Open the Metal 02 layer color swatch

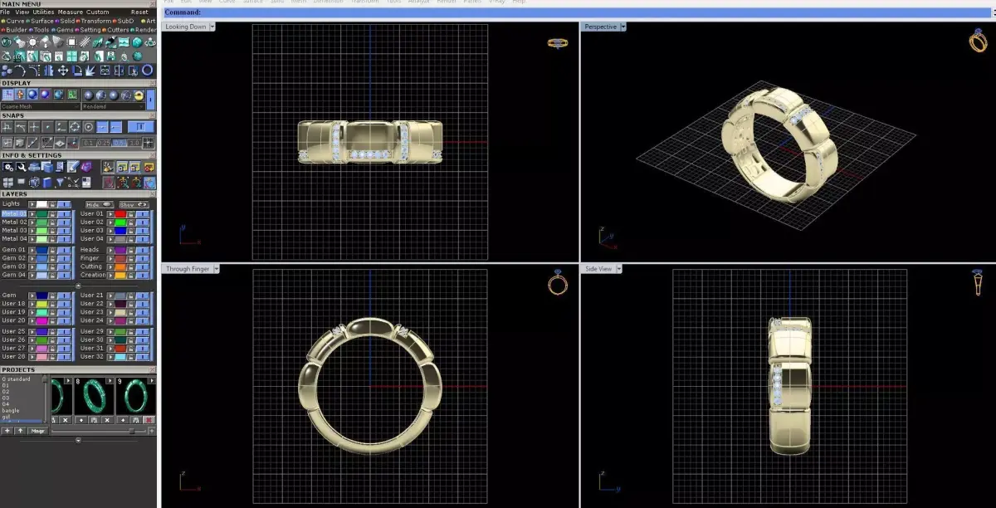click(x=41, y=222)
